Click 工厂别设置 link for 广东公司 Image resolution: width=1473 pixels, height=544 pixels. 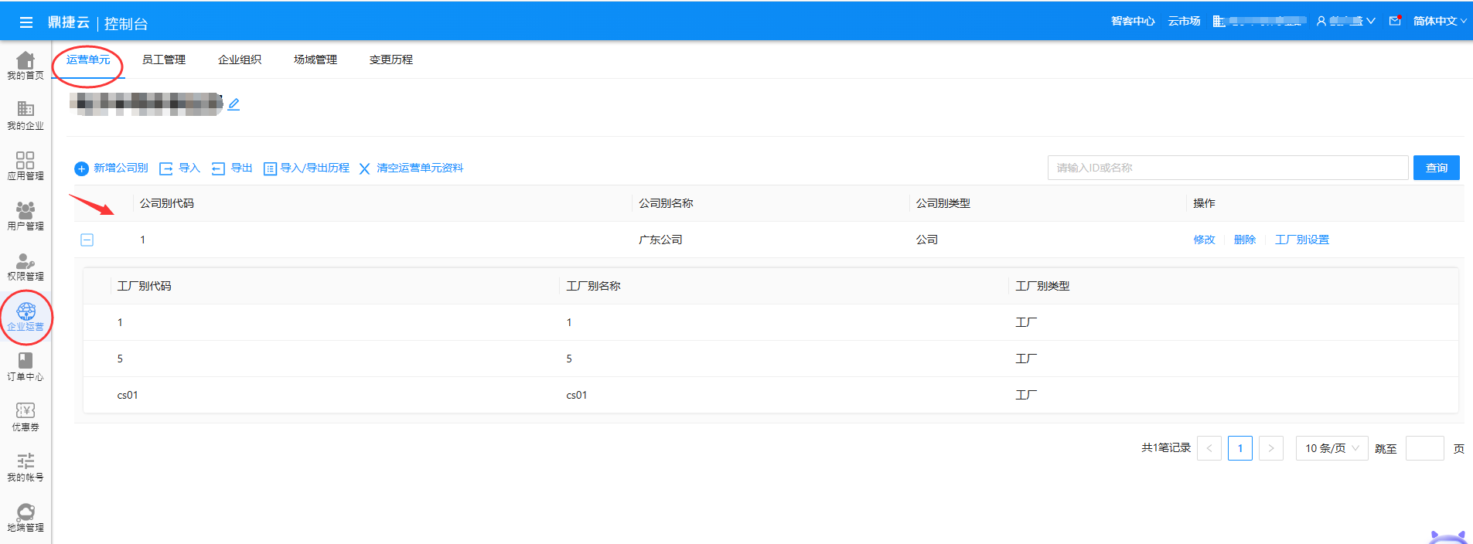point(1302,240)
